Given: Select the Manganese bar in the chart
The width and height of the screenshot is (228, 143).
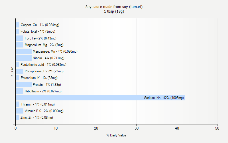Looking at the screenshot, I should coord(24,51).
